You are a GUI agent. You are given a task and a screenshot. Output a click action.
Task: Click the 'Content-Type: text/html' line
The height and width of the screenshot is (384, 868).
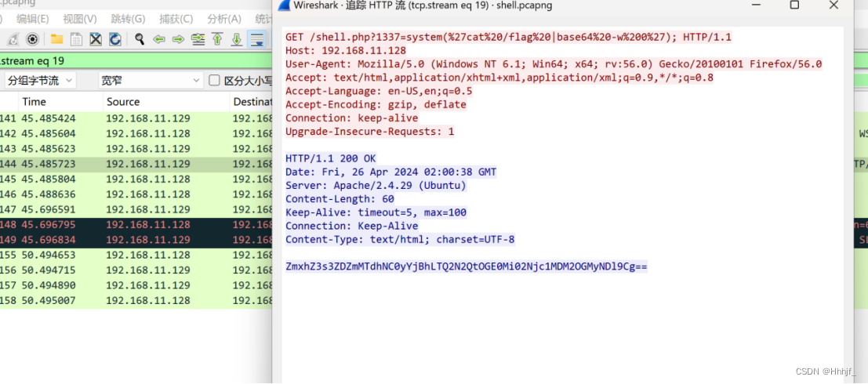tap(400, 240)
